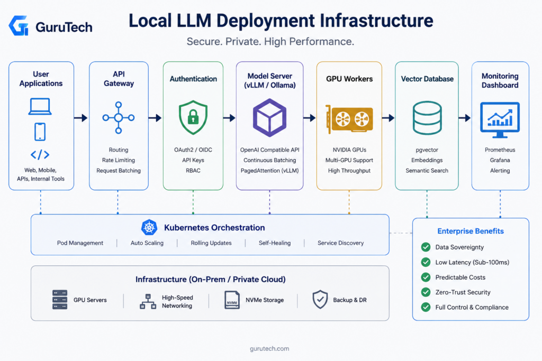Select the purple cube Model Server icon

(x=269, y=118)
